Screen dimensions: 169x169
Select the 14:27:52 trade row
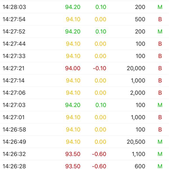coord(84,32)
